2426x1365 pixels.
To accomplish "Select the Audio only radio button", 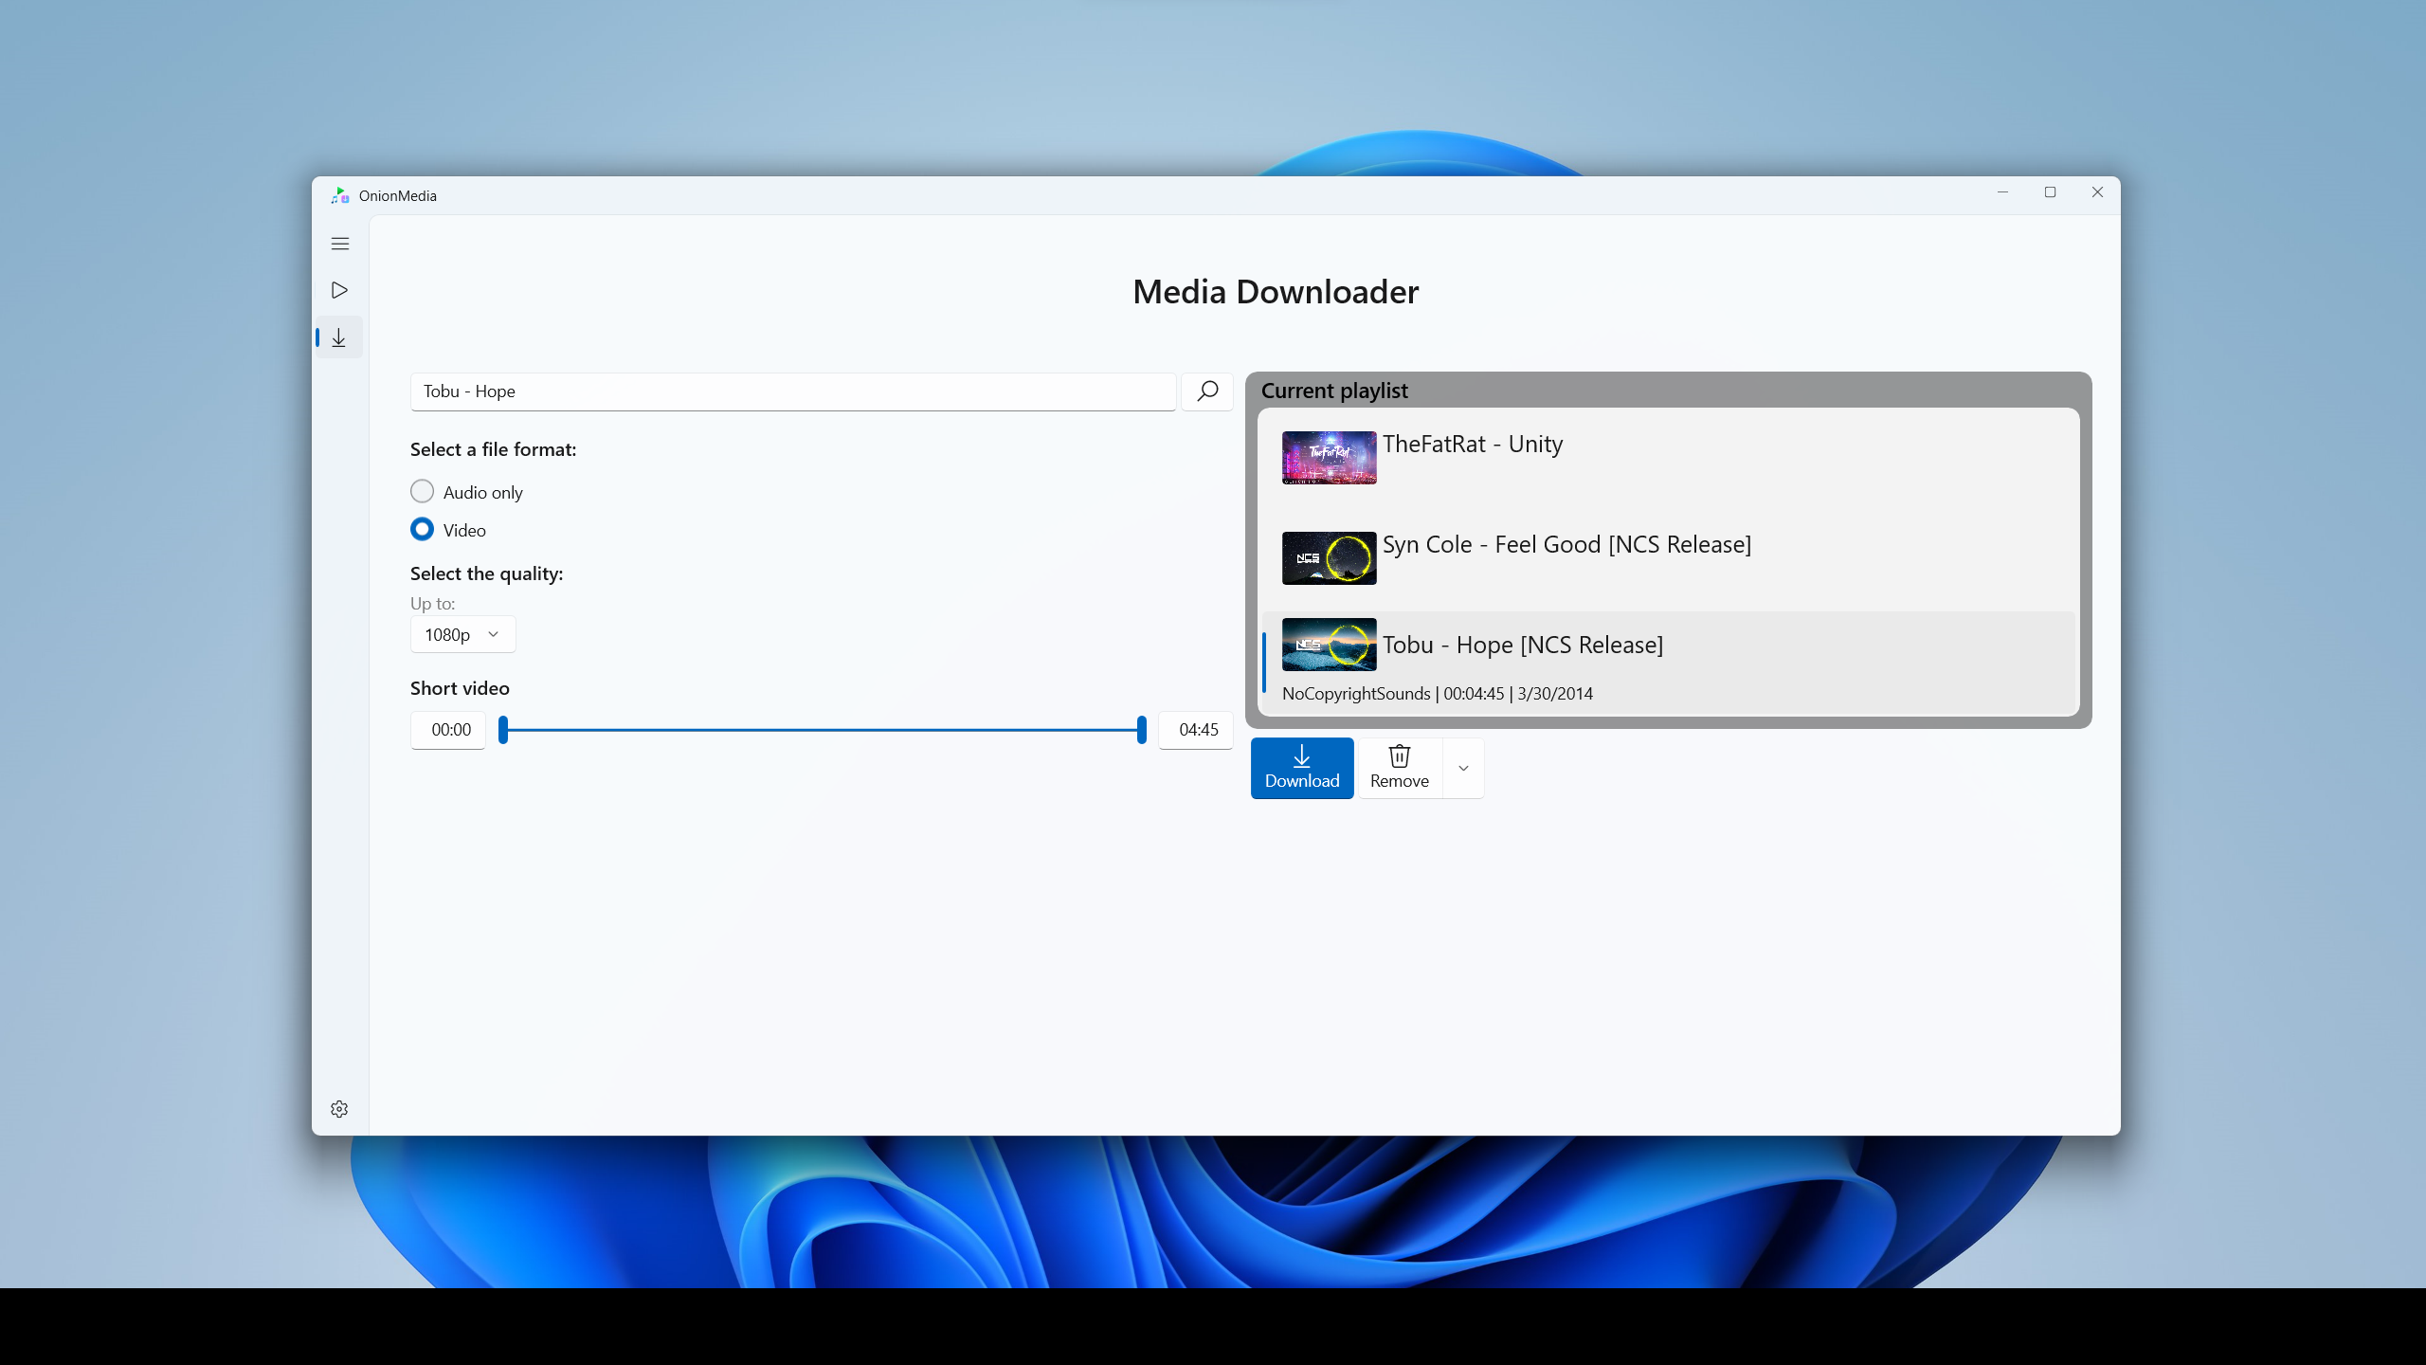I will 423,491.
